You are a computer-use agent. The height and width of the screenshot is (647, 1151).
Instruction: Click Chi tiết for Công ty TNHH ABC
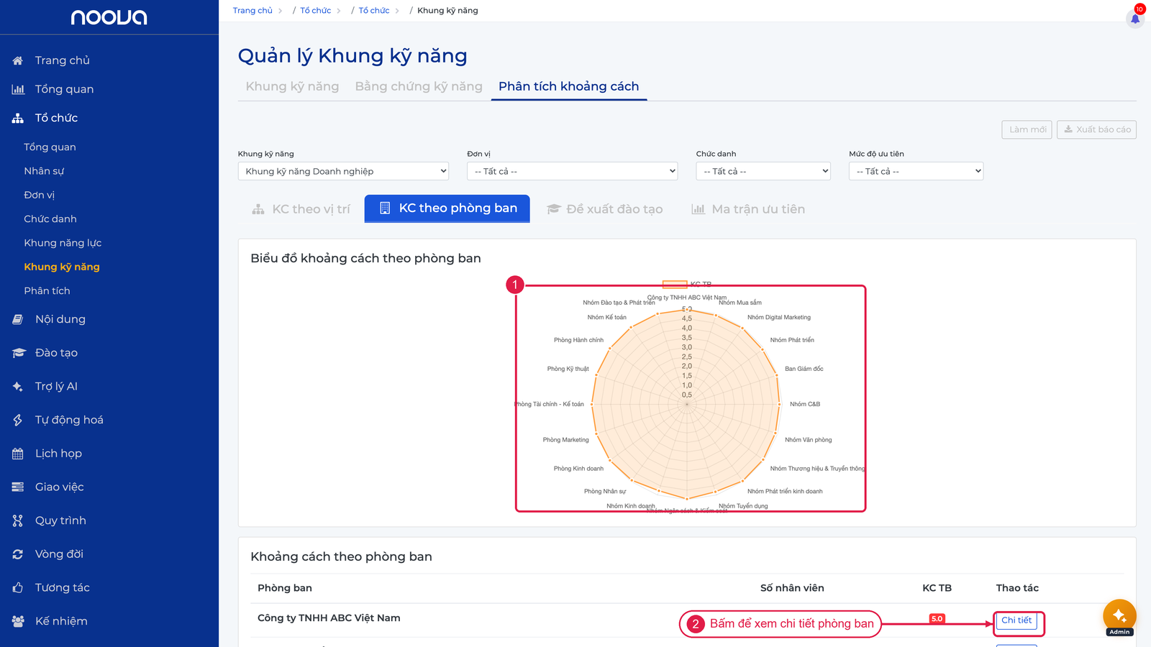tap(1016, 620)
